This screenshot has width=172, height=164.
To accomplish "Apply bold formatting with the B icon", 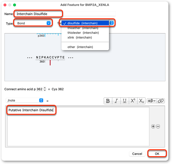I will pos(108,101).
